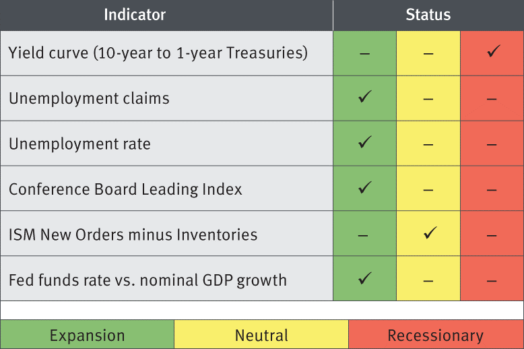This screenshot has width=524, height=349.
Task: Click the red checkmark for Yield curve
Action: coord(492,52)
